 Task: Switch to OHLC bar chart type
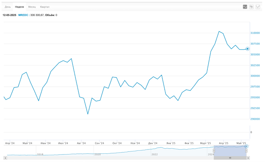tap(258, 7)
